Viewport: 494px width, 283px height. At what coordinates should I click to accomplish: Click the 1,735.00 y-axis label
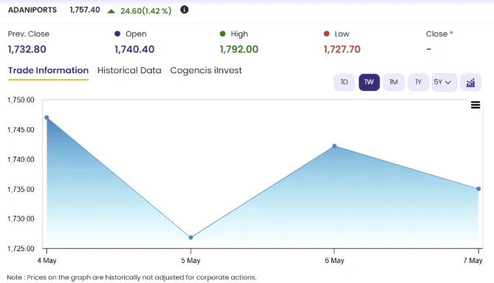[x=21, y=189]
